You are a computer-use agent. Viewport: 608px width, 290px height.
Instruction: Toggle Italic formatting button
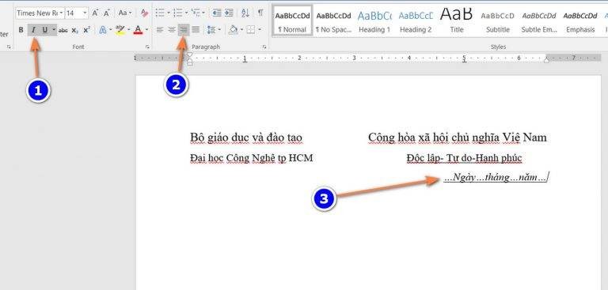pos(33,30)
